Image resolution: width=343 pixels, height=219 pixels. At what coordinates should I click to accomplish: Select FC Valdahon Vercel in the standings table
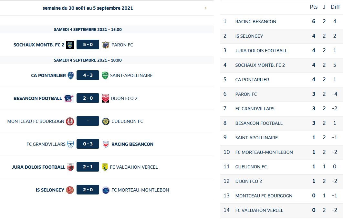[259, 210]
